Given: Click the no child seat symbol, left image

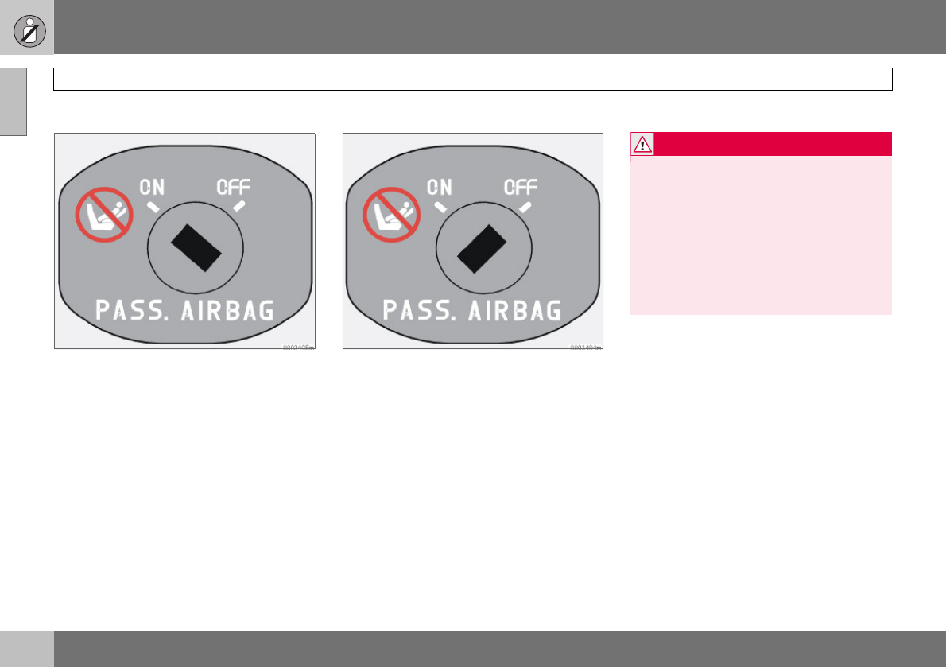Looking at the screenshot, I should pyautogui.click(x=104, y=215).
